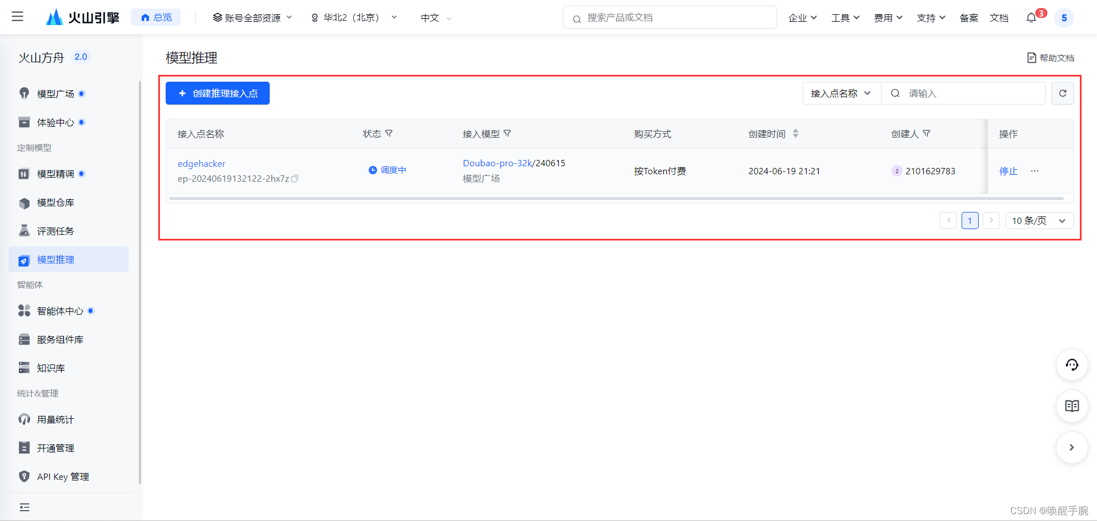This screenshot has height=521, width=1097.
Task: Select 评测任务 from the sidebar
Action: coord(54,231)
